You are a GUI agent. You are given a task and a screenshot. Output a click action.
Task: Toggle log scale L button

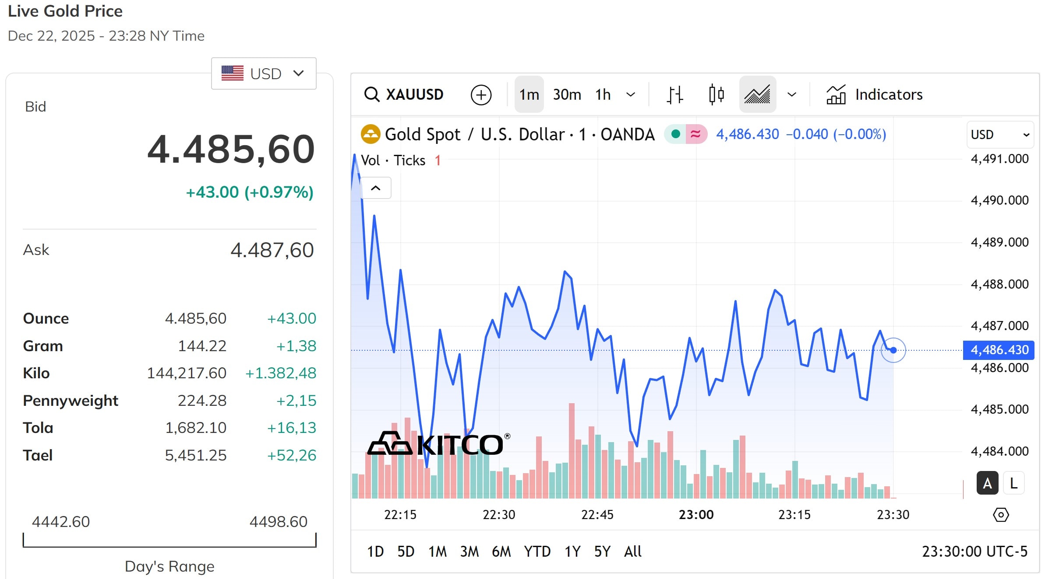coord(1013,483)
